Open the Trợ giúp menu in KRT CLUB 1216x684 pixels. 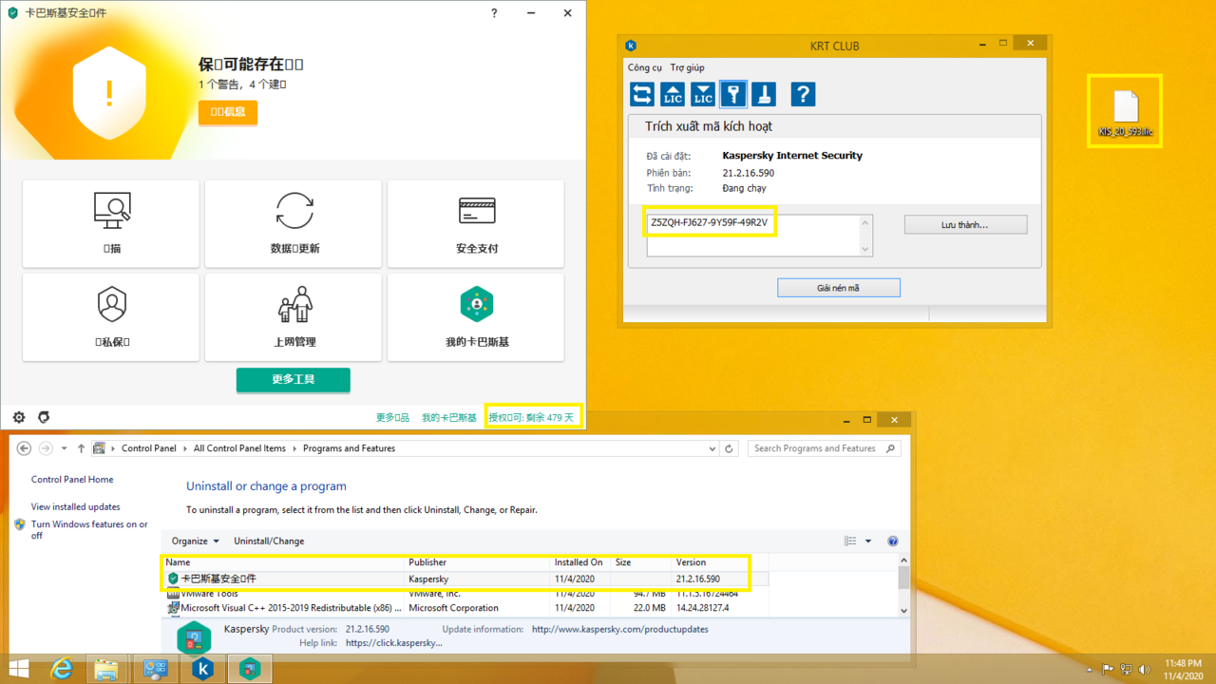688,67
